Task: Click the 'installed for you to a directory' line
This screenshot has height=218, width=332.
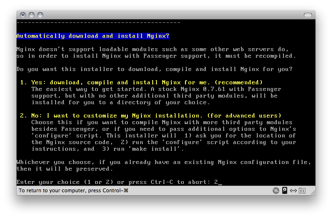Action: 121,102
